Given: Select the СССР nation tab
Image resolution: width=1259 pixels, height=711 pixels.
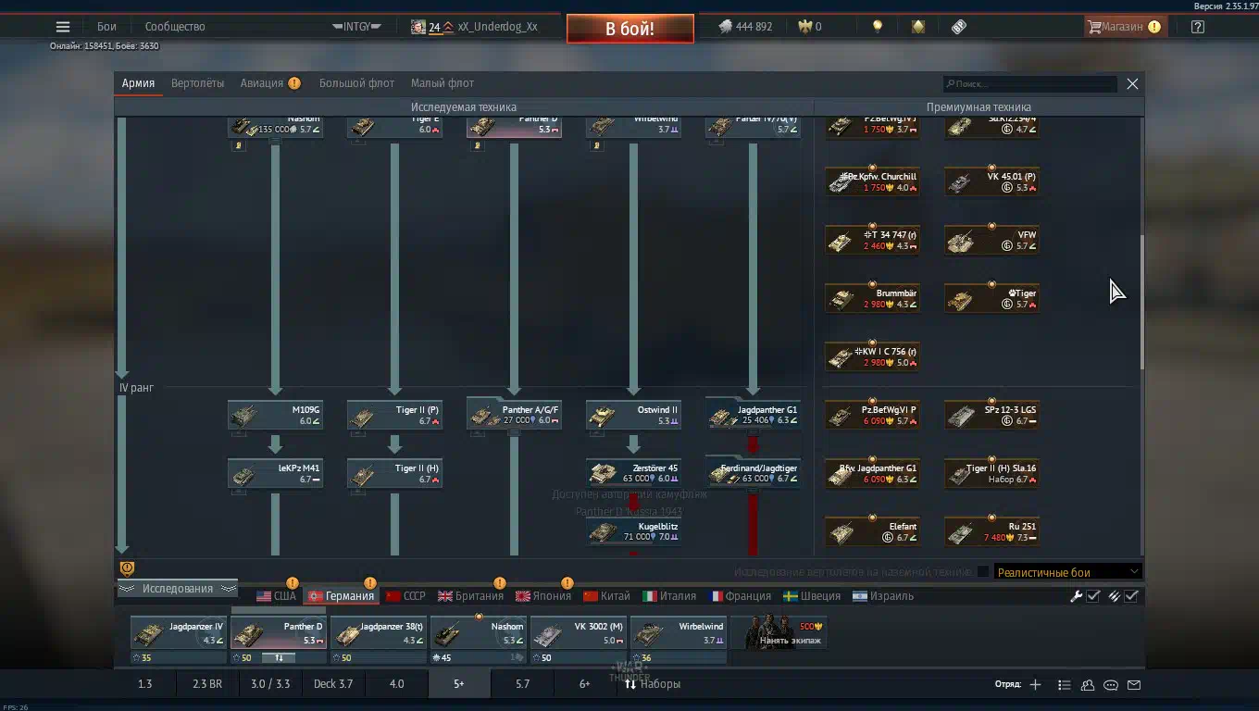Looking at the screenshot, I should pos(405,596).
